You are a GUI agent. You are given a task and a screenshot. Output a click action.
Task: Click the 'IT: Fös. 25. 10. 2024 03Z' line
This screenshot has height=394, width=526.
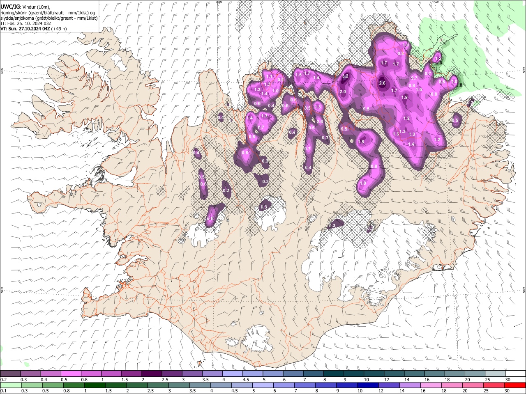click(x=26, y=23)
